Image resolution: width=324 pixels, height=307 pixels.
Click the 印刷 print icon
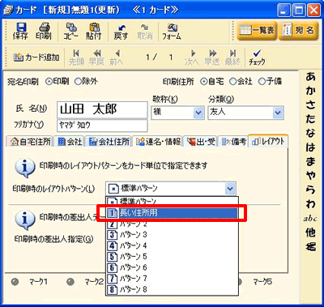[x=44, y=32]
